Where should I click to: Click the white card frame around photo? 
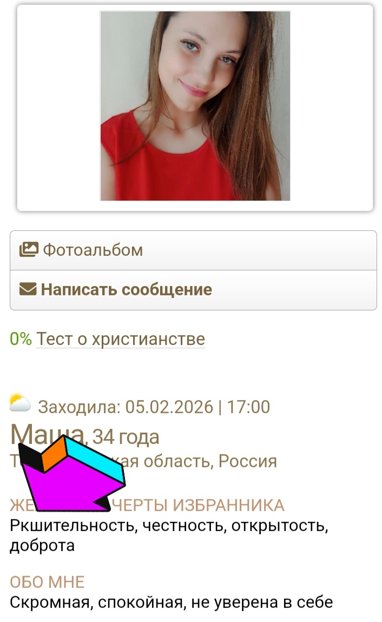pos(195,108)
